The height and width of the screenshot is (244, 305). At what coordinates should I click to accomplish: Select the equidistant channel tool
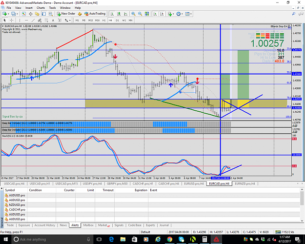pyautogui.click(x=40, y=20)
